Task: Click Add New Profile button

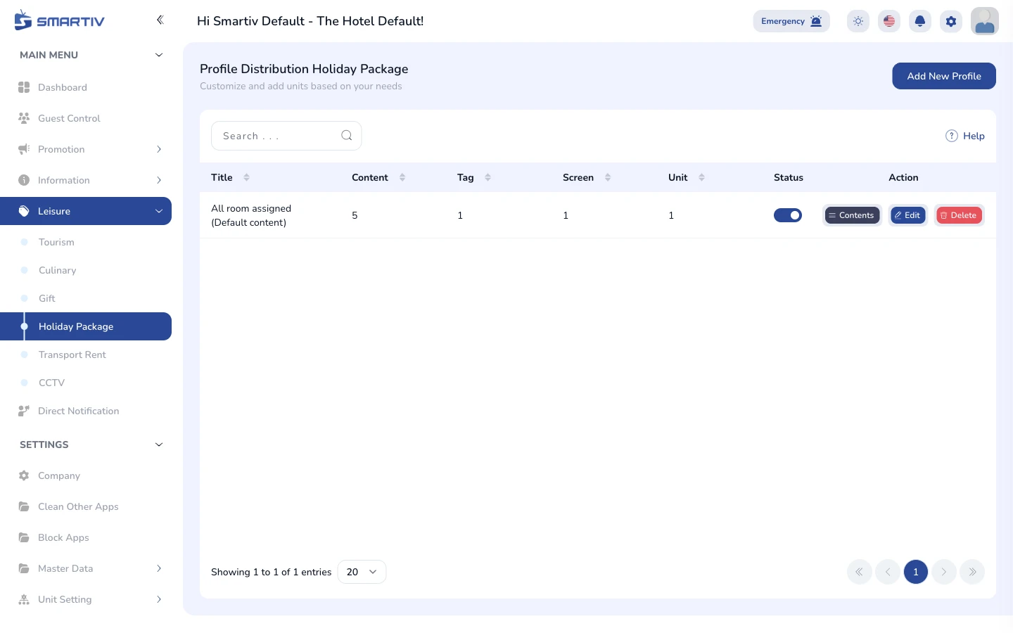Action: [944, 76]
